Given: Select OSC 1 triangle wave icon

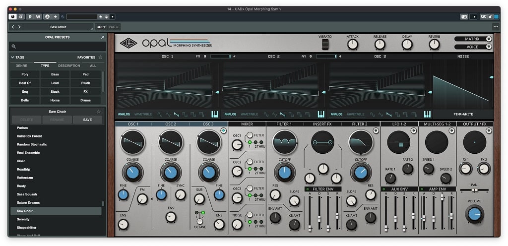Looking at the screenshot, I should point(168,114).
